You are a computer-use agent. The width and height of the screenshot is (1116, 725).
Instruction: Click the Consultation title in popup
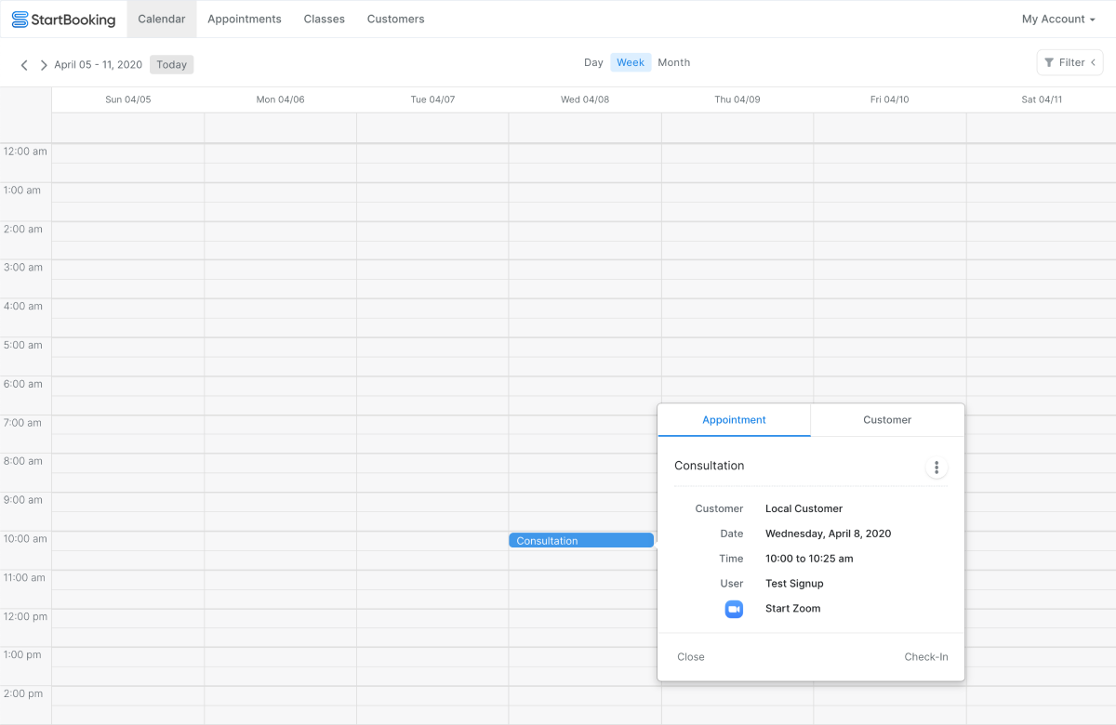coord(710,466)
